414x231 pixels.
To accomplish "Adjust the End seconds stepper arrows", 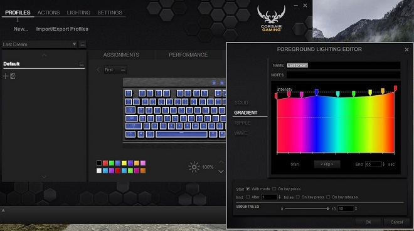I will (384, 164).
